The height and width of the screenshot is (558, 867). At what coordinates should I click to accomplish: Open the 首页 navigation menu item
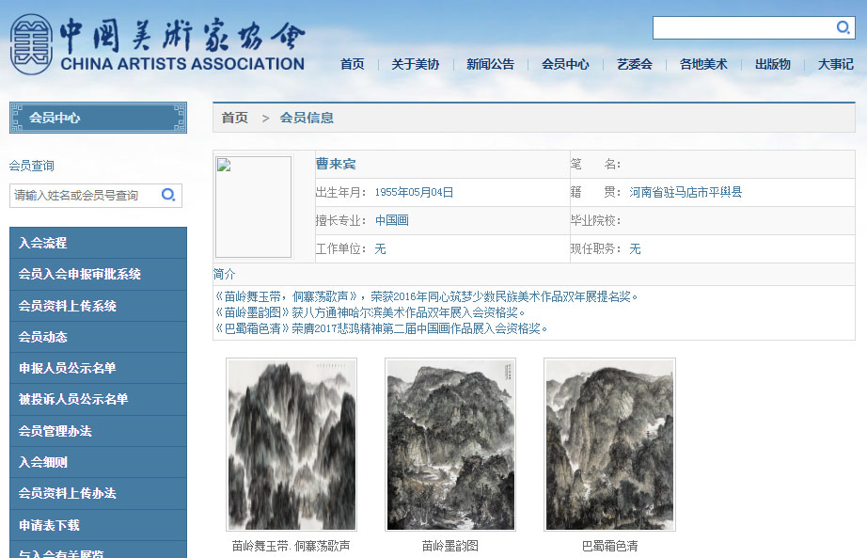(x=352, y=64)
